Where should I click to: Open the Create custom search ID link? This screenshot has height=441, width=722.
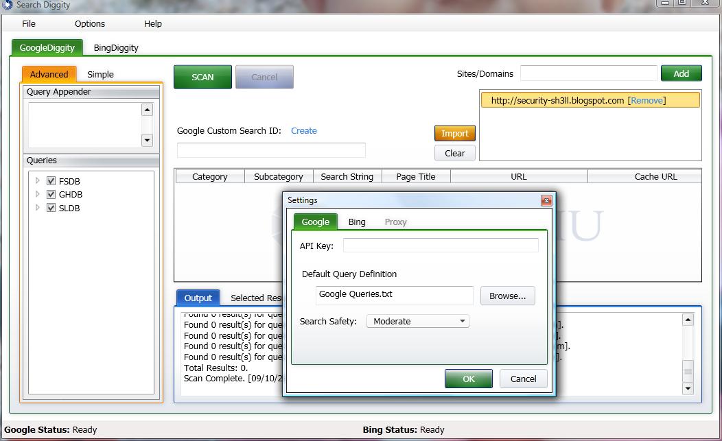(304, 130)
